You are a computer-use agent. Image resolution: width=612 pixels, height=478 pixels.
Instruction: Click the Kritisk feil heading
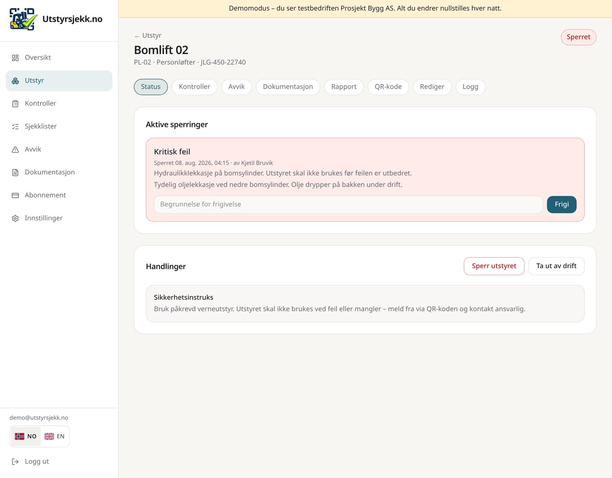[x=172, y=152]
